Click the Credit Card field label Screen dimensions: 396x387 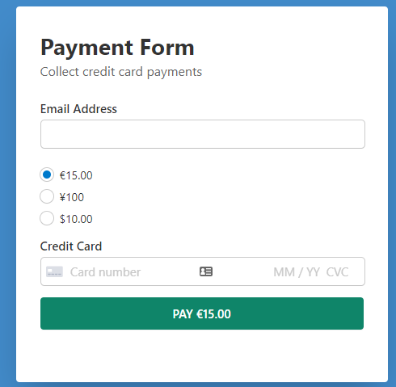pyautogui.click(x=71, y=246)
